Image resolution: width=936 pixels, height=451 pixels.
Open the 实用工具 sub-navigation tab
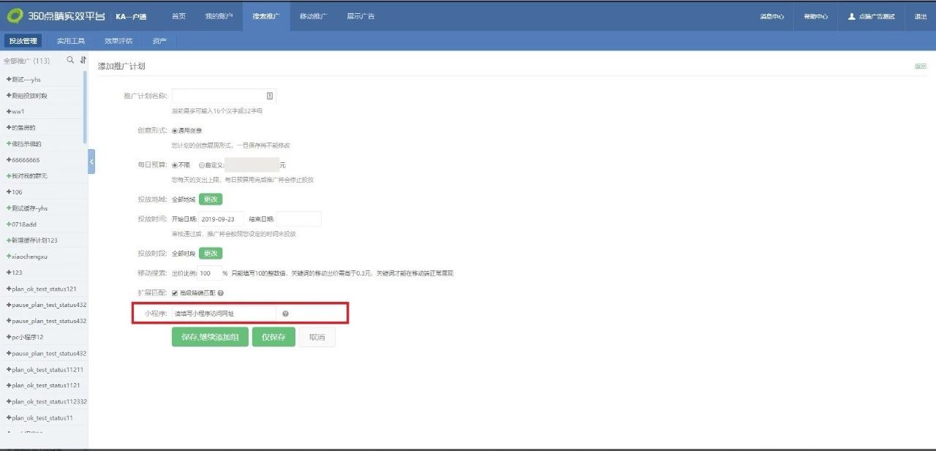click(71, 41)
